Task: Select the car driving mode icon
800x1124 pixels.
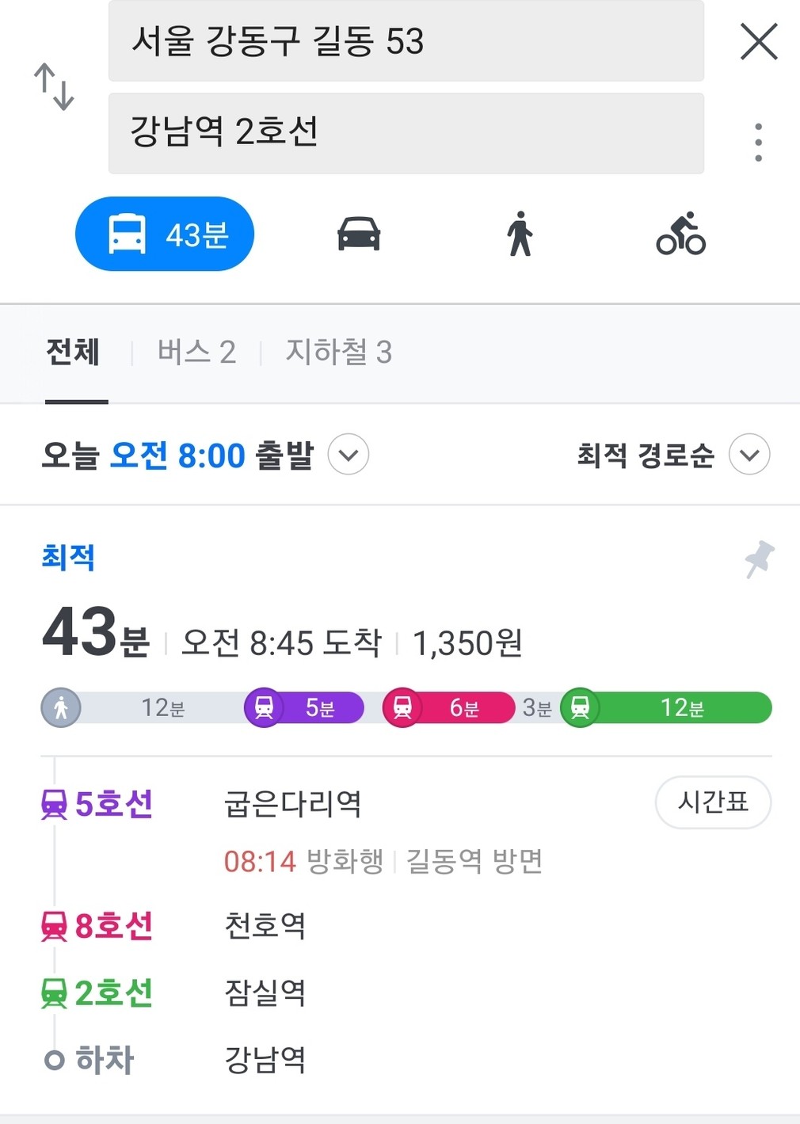Action: [359, 234]
